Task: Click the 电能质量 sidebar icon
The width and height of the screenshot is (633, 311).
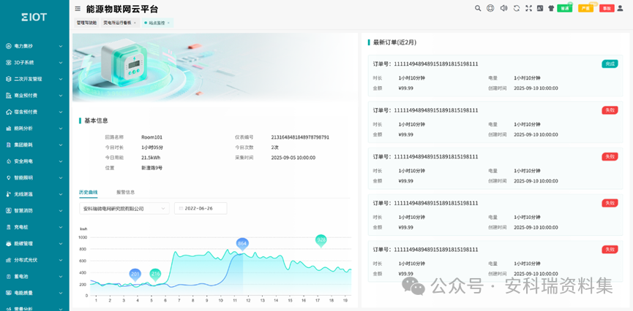Action: [9, 293]
